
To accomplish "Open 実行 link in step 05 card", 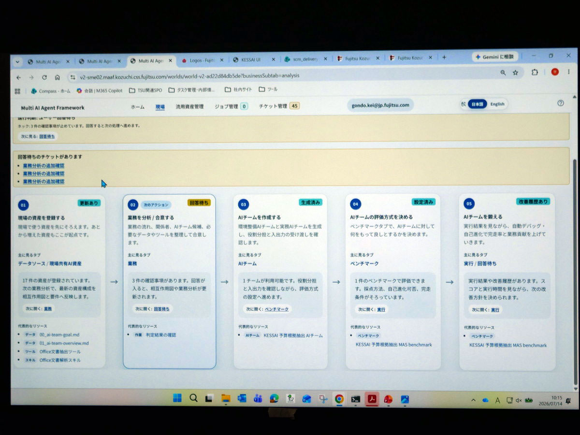I will [x=495, y=309].
